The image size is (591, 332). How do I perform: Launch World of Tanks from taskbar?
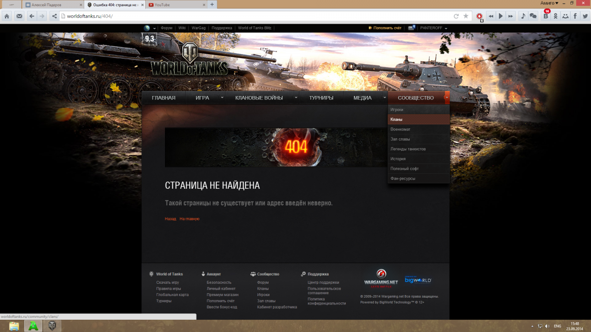52,326
